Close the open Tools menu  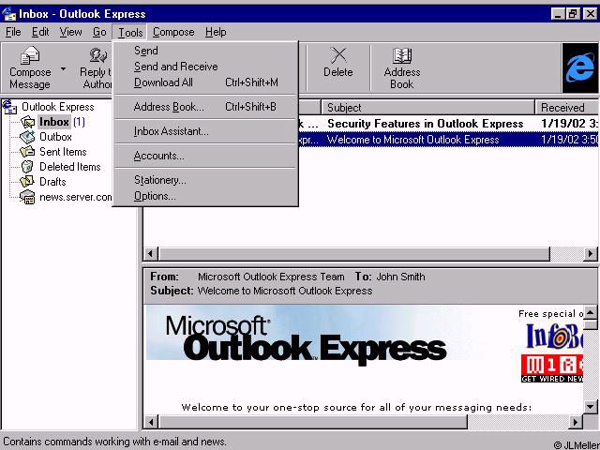click(130, 33)
